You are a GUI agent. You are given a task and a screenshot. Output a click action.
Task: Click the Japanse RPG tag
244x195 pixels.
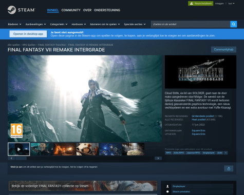(x=193, y=153)
